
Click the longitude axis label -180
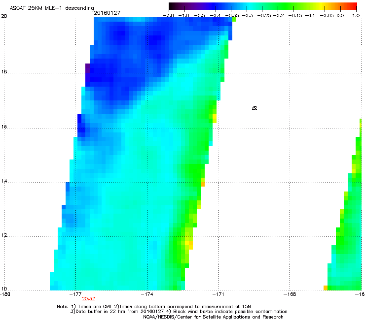coord(5,294)
